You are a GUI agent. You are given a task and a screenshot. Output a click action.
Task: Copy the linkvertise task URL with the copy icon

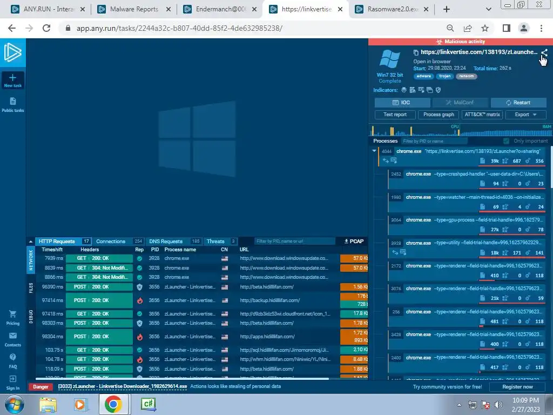416,52
